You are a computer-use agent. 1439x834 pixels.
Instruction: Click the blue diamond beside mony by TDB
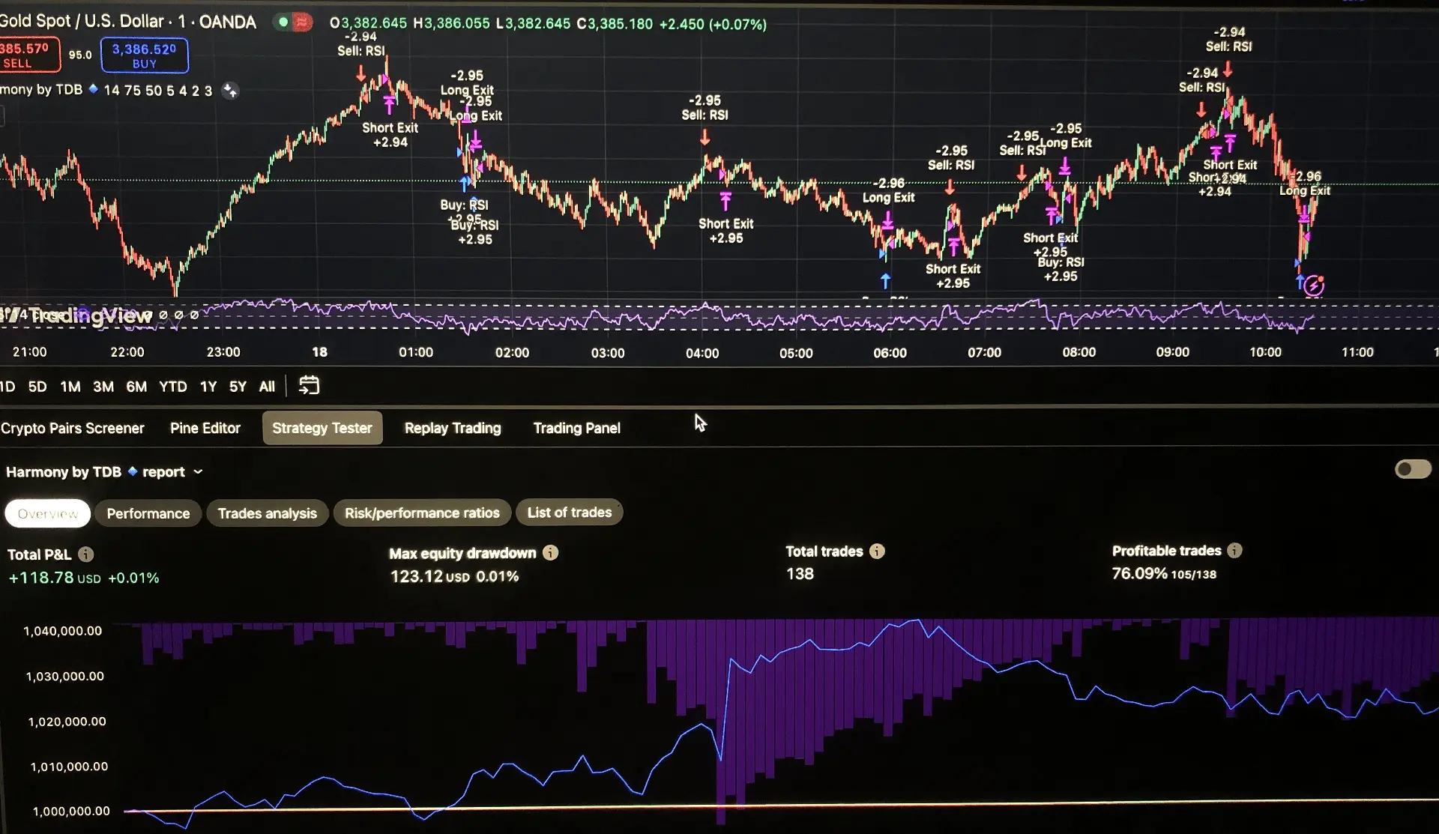pyautogui.click(x=93, y=88)
